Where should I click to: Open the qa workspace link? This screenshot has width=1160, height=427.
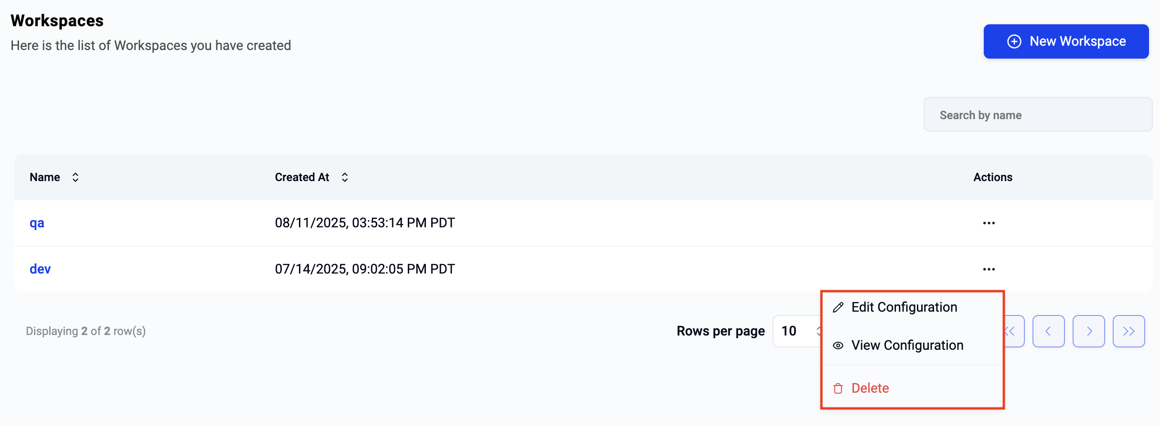37,223
